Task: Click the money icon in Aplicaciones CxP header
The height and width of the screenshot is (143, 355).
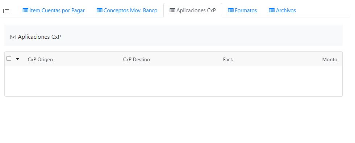Action: click(x=13, y=37)
